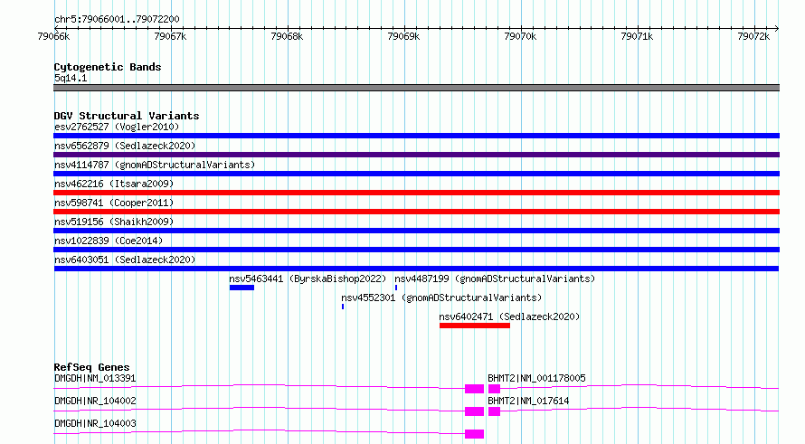Select the BHMT2|NM_017614 gene label
Viewport: 805px width, 444px height.
pyautogui.click(x=528, y=401)
